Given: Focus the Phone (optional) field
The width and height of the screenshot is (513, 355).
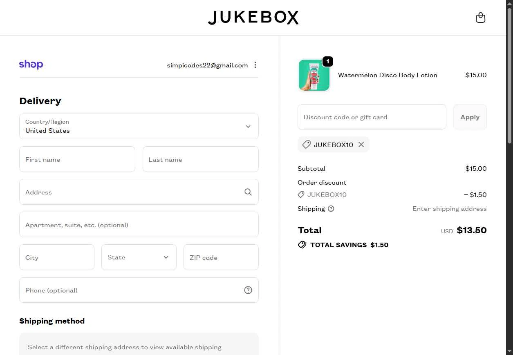Looking at the screenshot, I should pyautogui.click(x=139, y=290).
